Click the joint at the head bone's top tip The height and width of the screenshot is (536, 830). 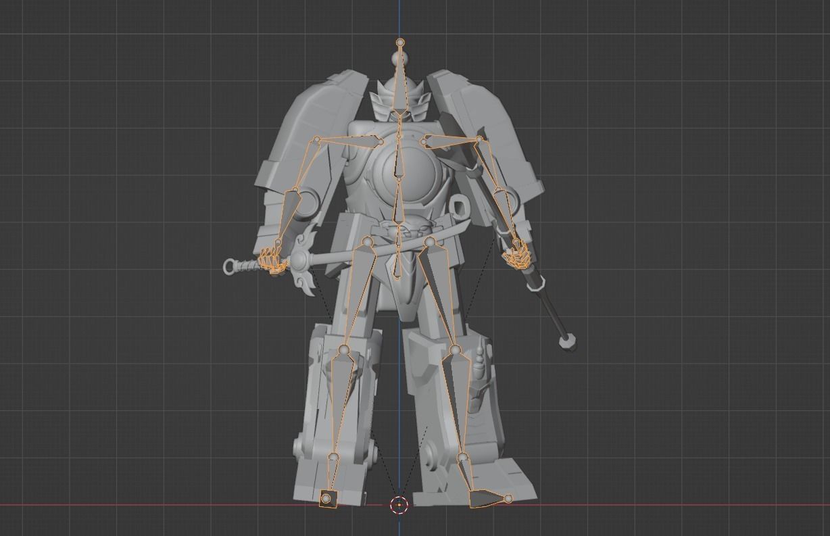(400, 43)
